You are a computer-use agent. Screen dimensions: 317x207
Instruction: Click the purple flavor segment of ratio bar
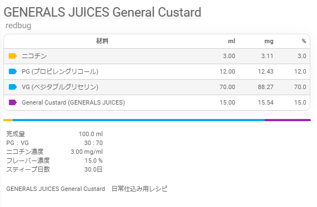click(x=288, y=120)
